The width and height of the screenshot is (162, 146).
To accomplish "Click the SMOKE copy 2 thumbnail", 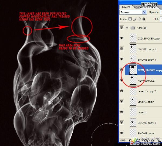I will tap(133, 122).
